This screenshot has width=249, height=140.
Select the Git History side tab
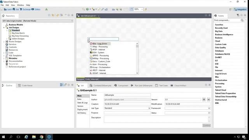(x=82, y=113)
